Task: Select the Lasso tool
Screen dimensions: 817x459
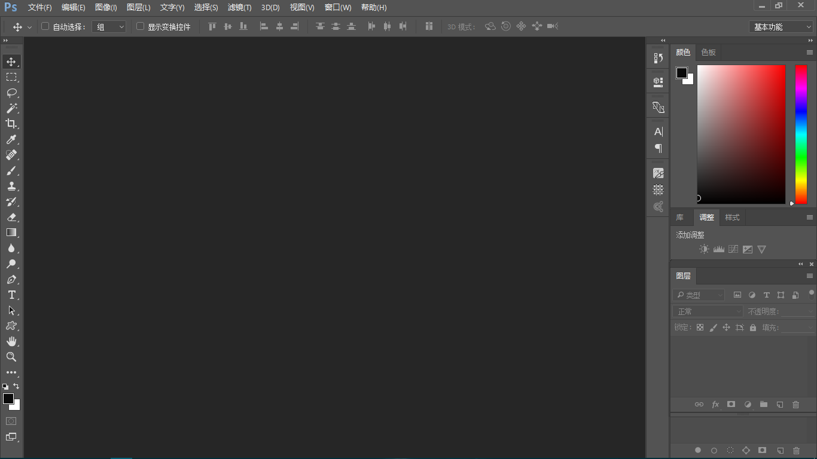Action: coord(11,93)
